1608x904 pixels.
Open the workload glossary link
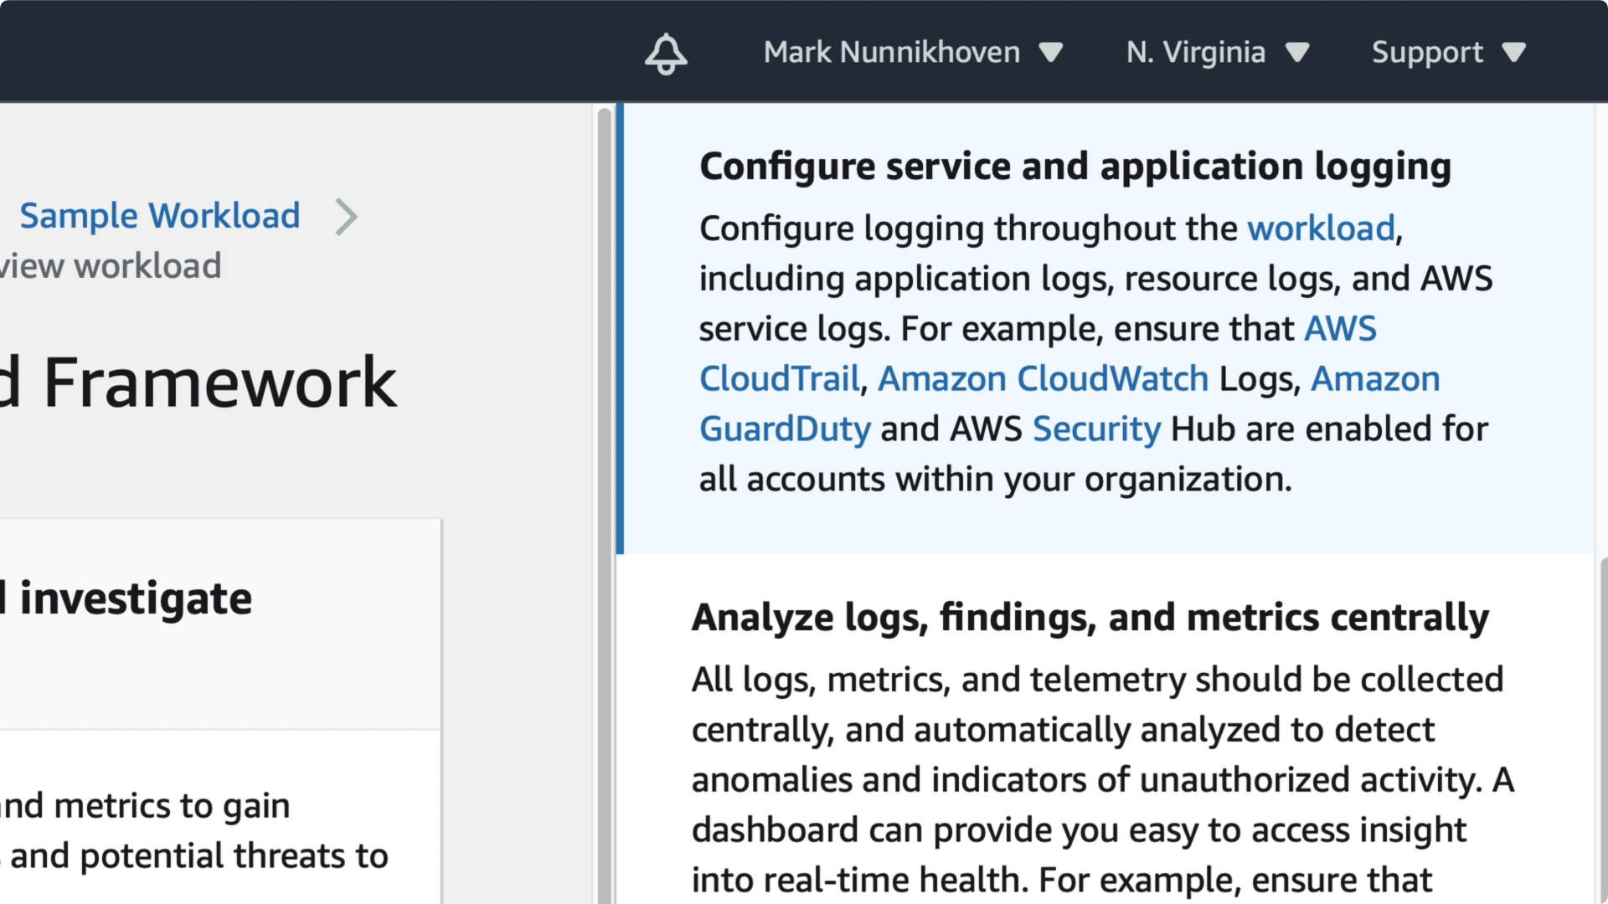click(1321, 229)
